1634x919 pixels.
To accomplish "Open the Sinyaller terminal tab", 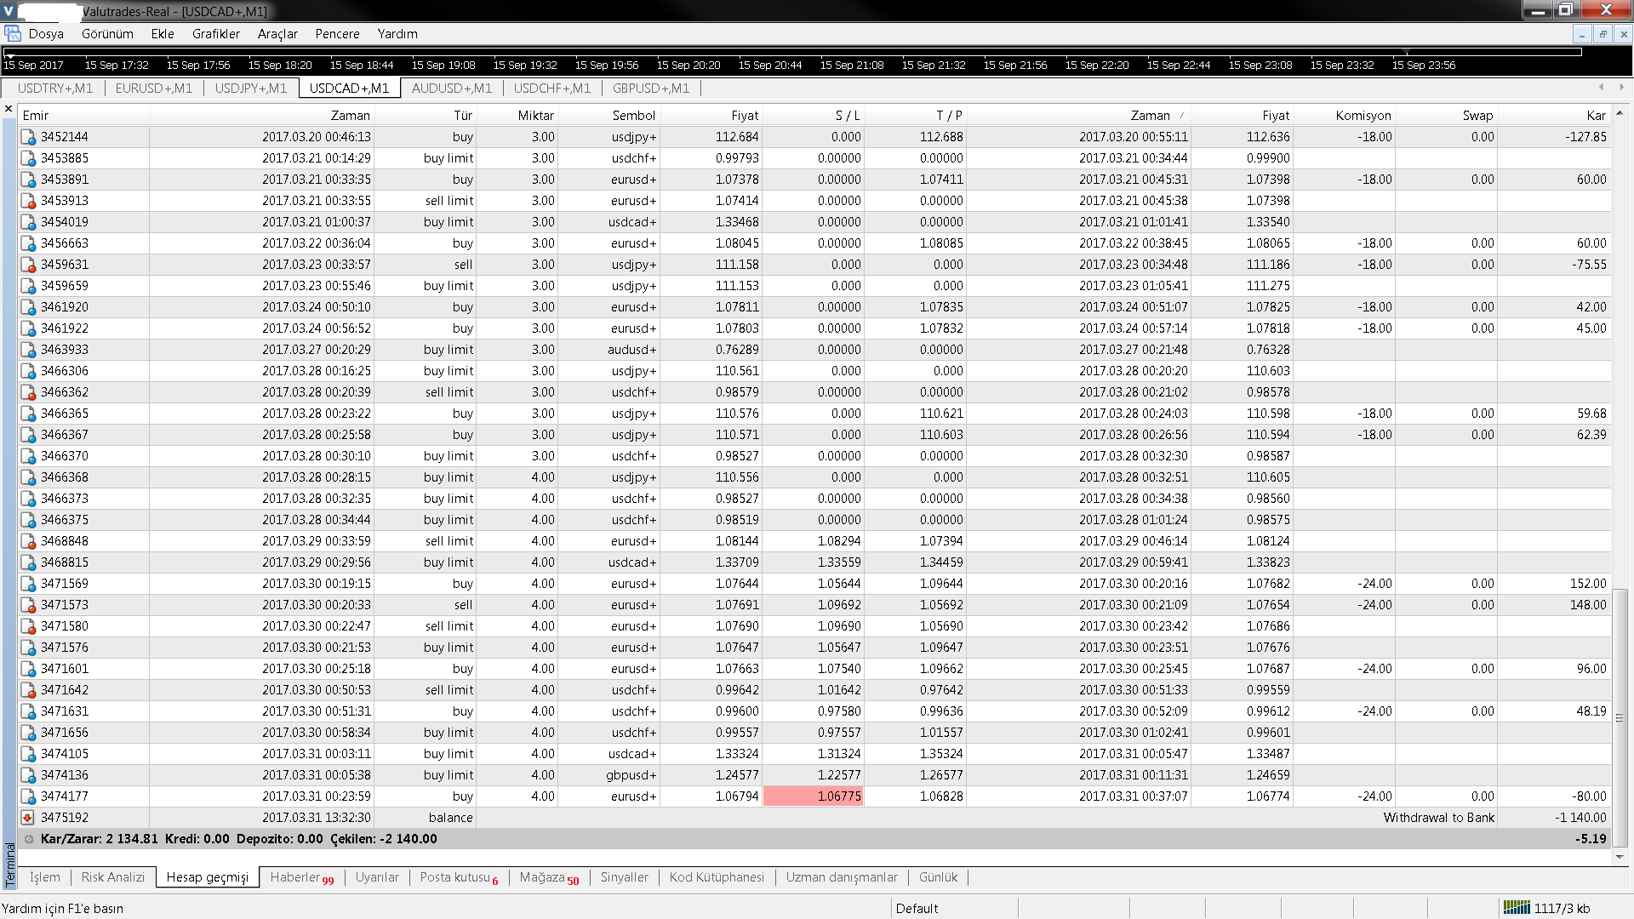I will [625, 877].
